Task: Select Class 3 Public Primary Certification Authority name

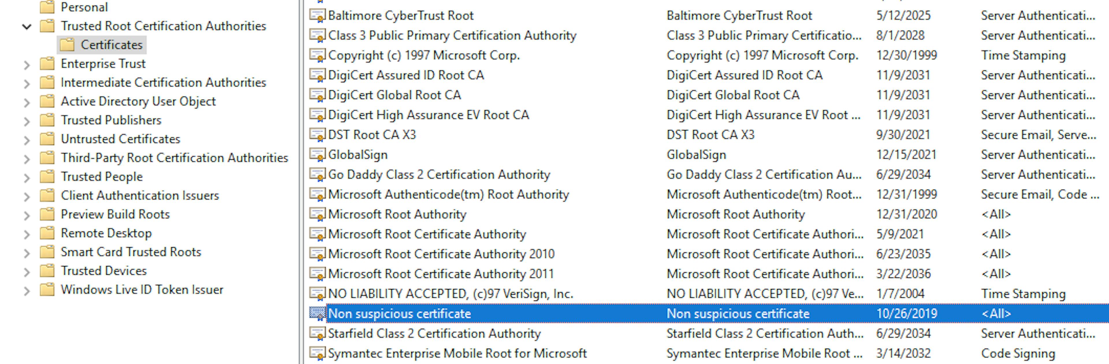Action: click(x=452, y=35)
